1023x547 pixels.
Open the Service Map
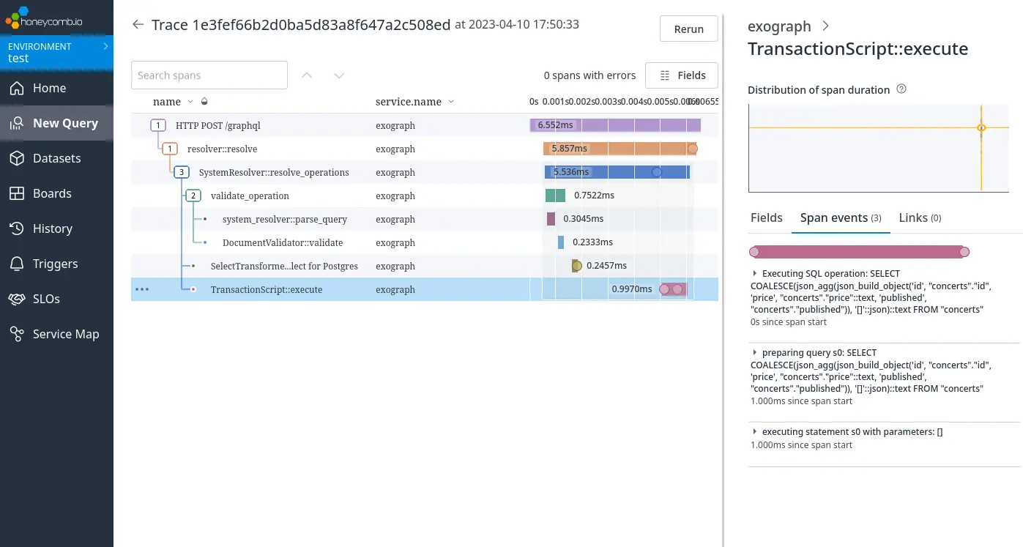66,334
